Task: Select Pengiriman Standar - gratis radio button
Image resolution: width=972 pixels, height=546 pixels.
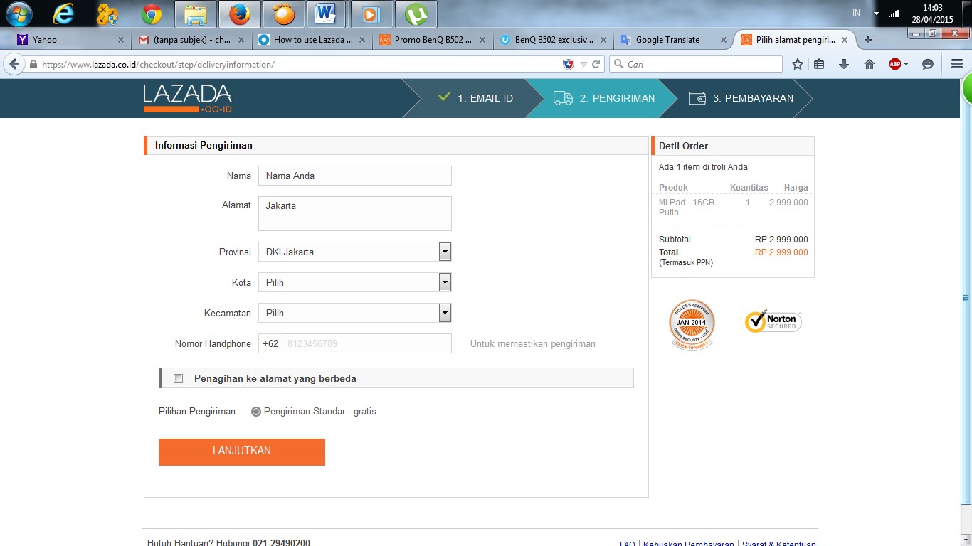Action: click(256, 412)
